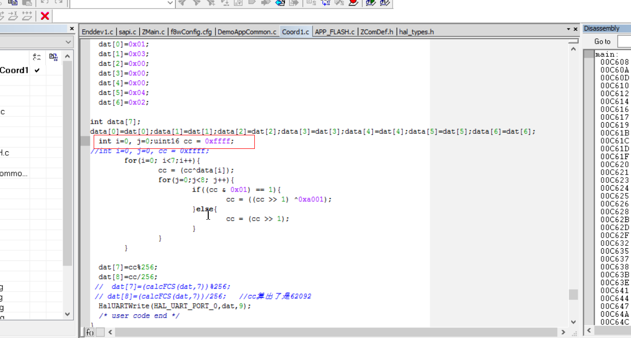This screenshot has width=631, height=338.
Task: Click address 00C64C in Disassembly
Action: coord(614,322)
